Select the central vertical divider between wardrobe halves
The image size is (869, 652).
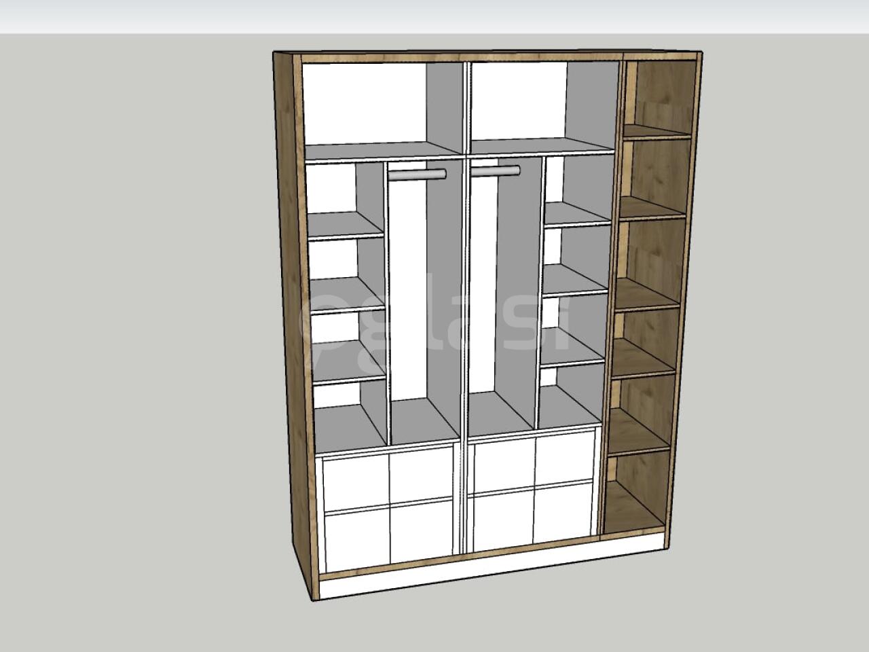(465, 306)
